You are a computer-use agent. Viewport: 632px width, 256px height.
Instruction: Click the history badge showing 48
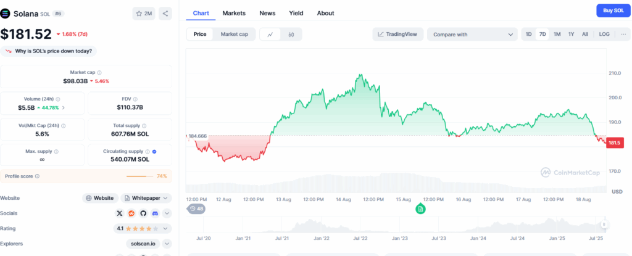coord(196,209)
